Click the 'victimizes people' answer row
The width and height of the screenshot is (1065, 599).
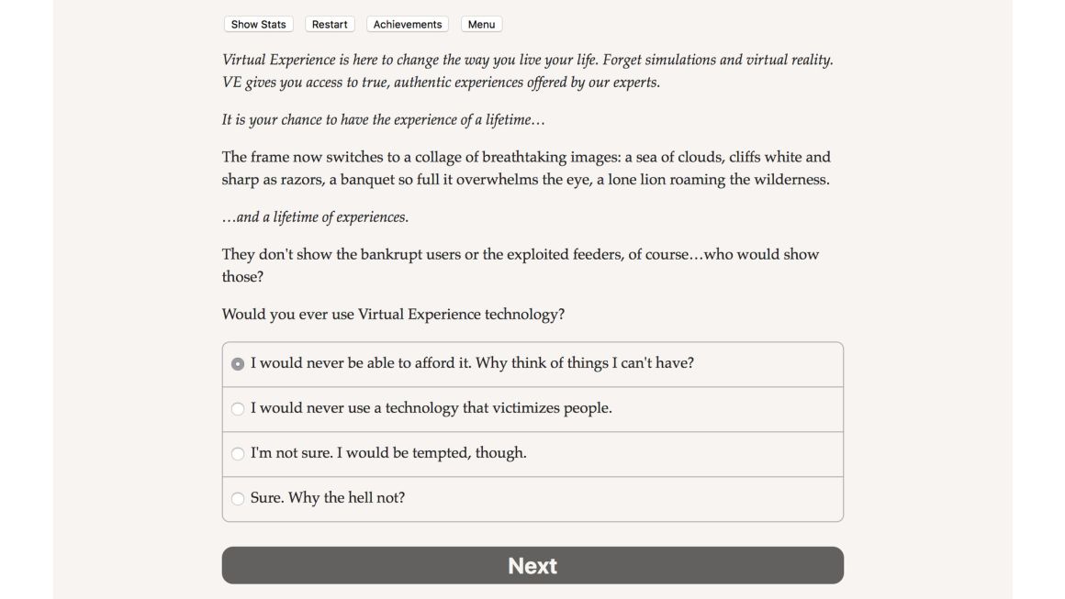pyautogui.click(x=532, y=409)
